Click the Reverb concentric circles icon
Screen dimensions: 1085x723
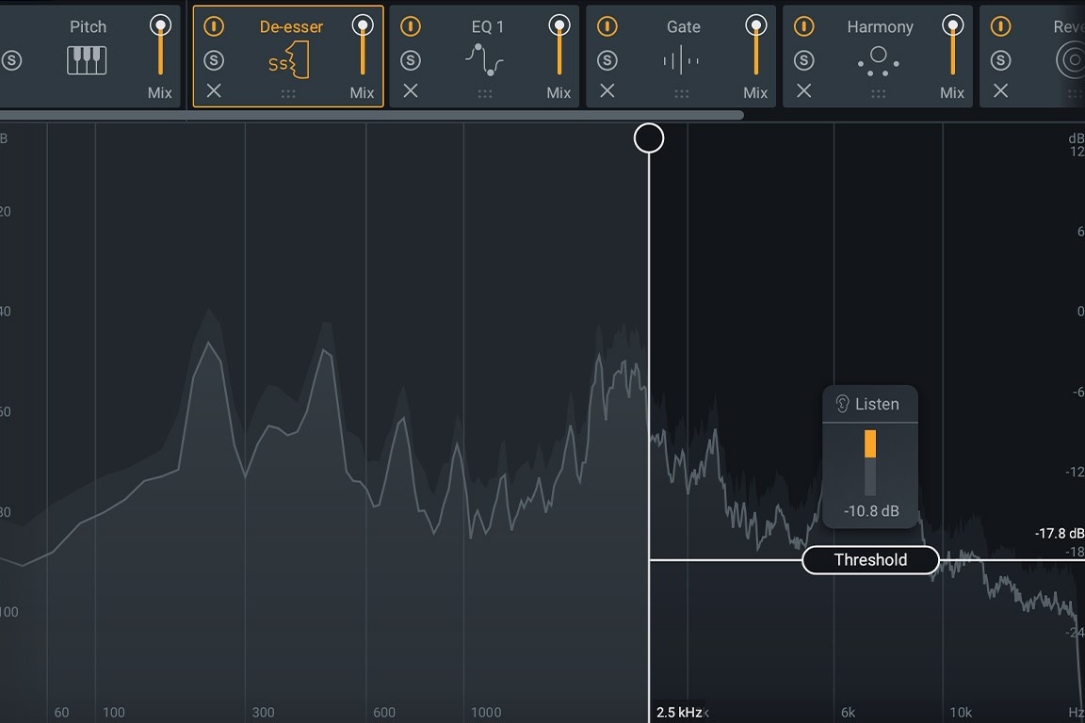(1072, 60)
